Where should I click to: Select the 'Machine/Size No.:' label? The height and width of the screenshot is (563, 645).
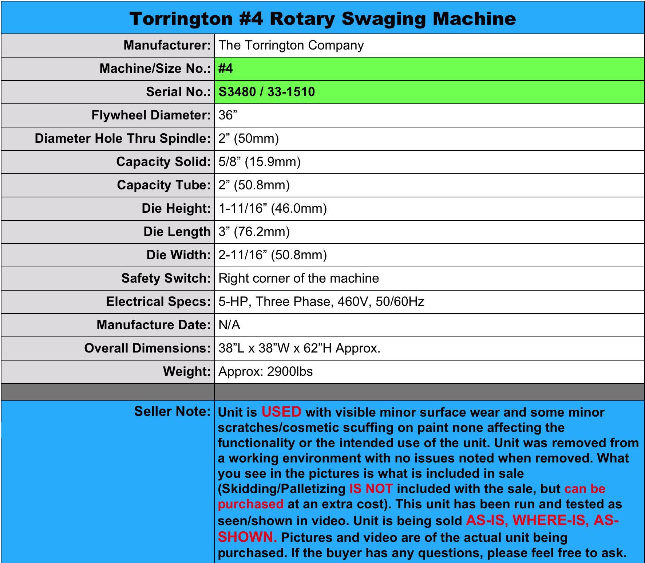[155, 68]
